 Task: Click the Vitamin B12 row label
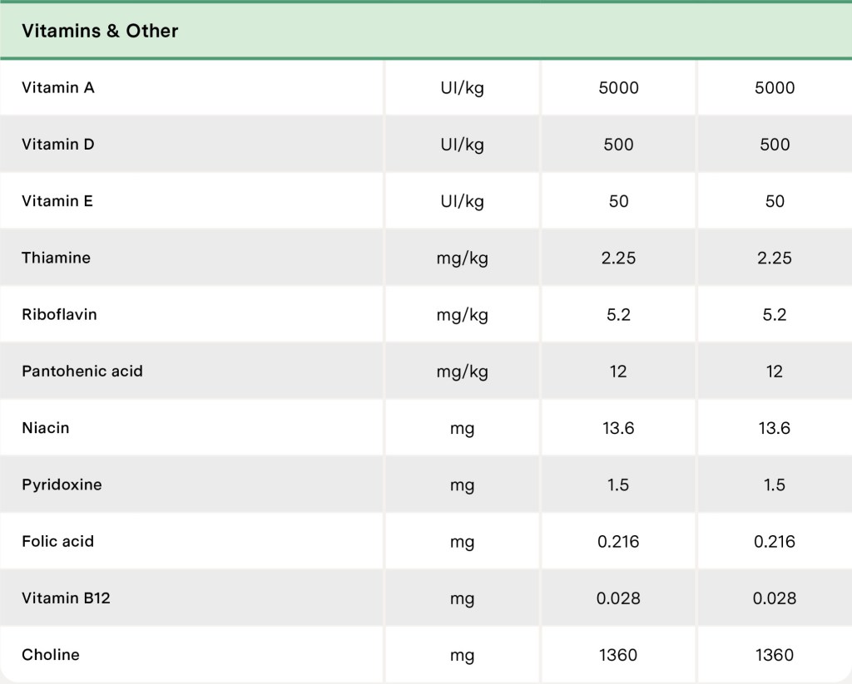coord(66,598)
